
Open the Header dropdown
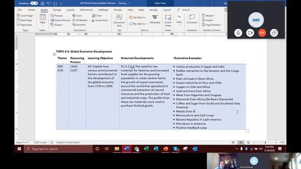(x=208, y=15)
